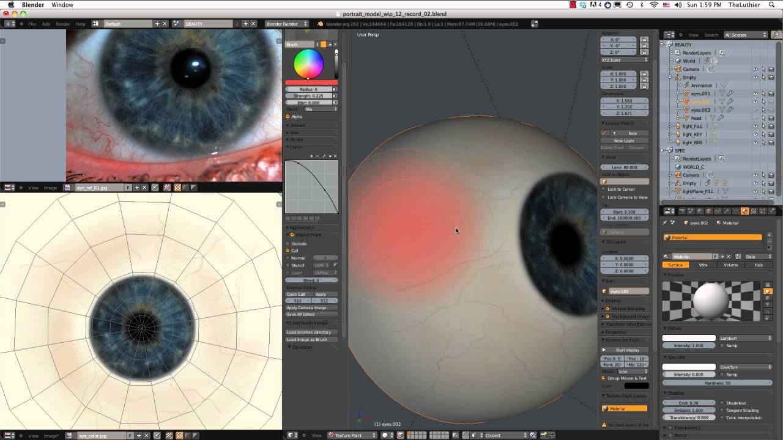Click the blender.org logo icon in header

(x=320, y=24)
